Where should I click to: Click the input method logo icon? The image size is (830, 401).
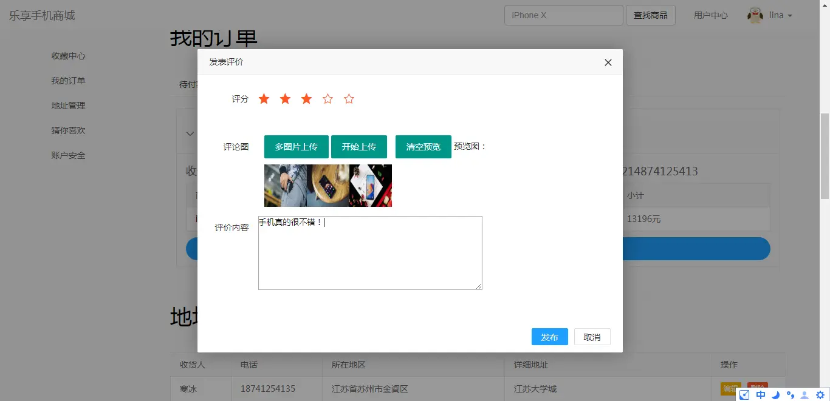point(744,395)
